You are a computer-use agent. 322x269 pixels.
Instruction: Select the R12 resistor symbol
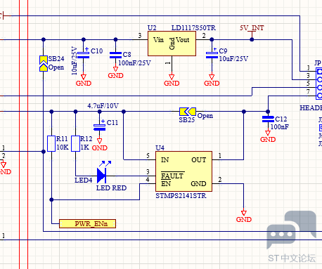tap(75, 143)
